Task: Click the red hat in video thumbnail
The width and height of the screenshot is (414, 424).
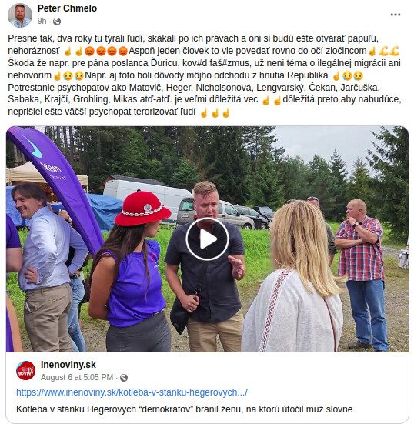Action: coord(142,208)
